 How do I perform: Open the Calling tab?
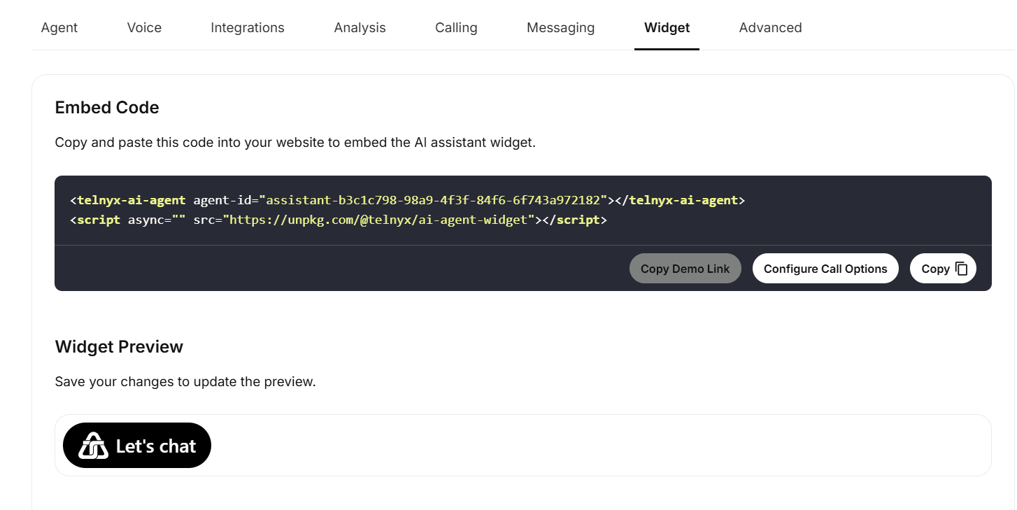pyautogui.click(x=455, y=27)
